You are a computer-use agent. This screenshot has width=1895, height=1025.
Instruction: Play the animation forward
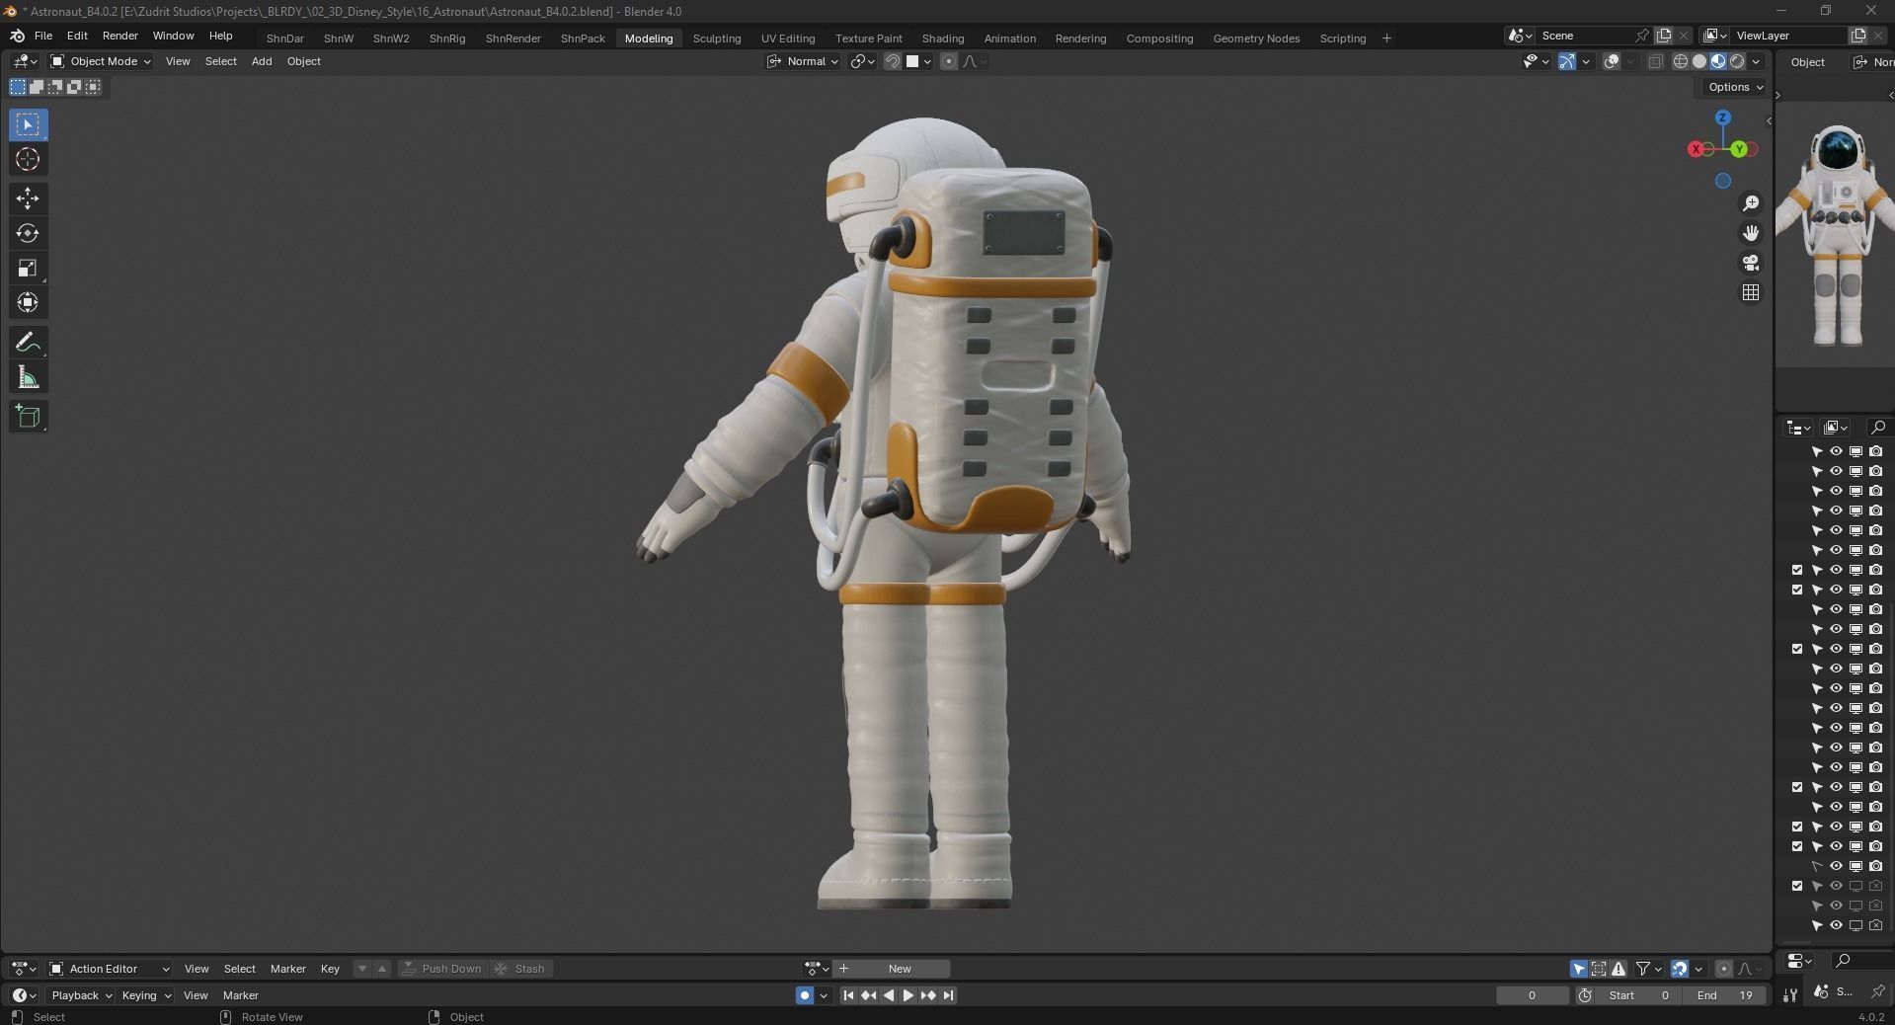tap(908, 995)
